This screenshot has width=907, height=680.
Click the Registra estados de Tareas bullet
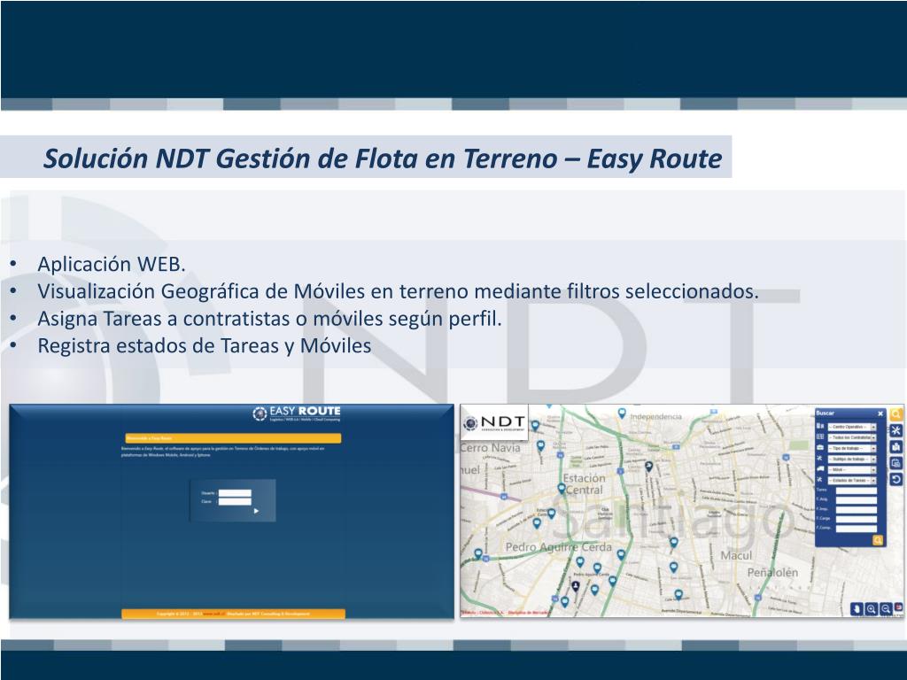[205, 345]
